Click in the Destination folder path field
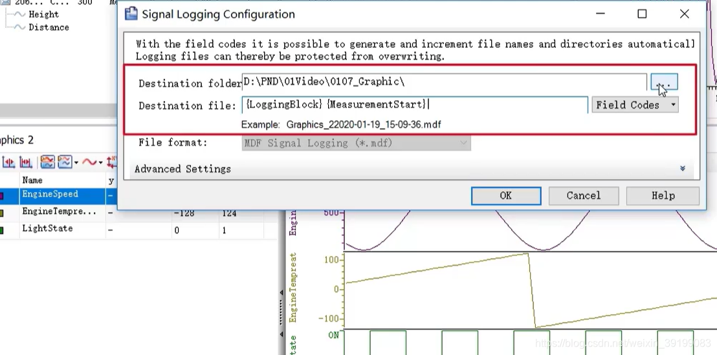The width and height of the screenshot is (717, 355). 444,82
